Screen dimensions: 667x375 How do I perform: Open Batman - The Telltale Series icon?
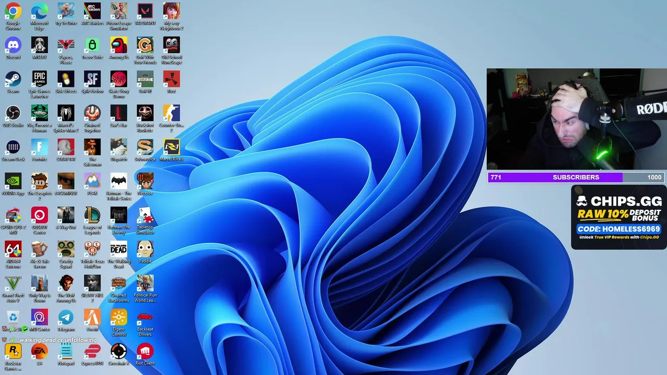coord(119,181)
